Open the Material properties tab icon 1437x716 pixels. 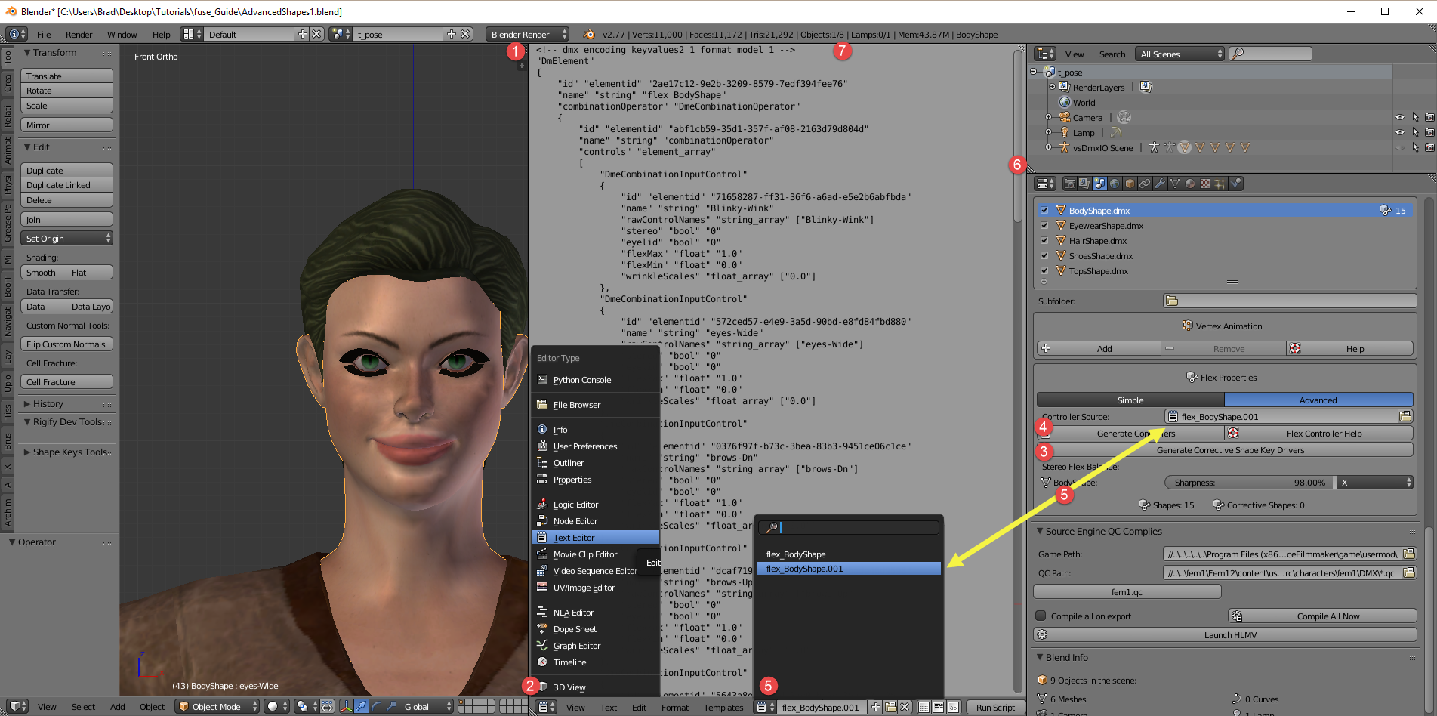pos(1190,184)
